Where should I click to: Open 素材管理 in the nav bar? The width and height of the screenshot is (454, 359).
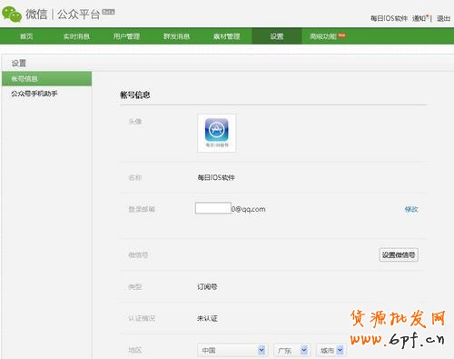(x=226, y=36)
